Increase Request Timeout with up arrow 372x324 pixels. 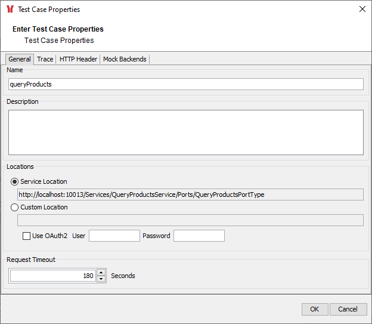coord(101,273)
